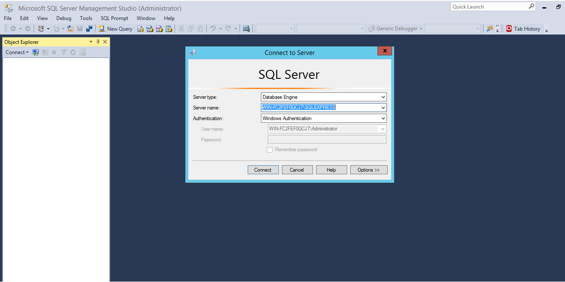
Task: Open the Authentication dropdown list
Action: pos(383,118)
